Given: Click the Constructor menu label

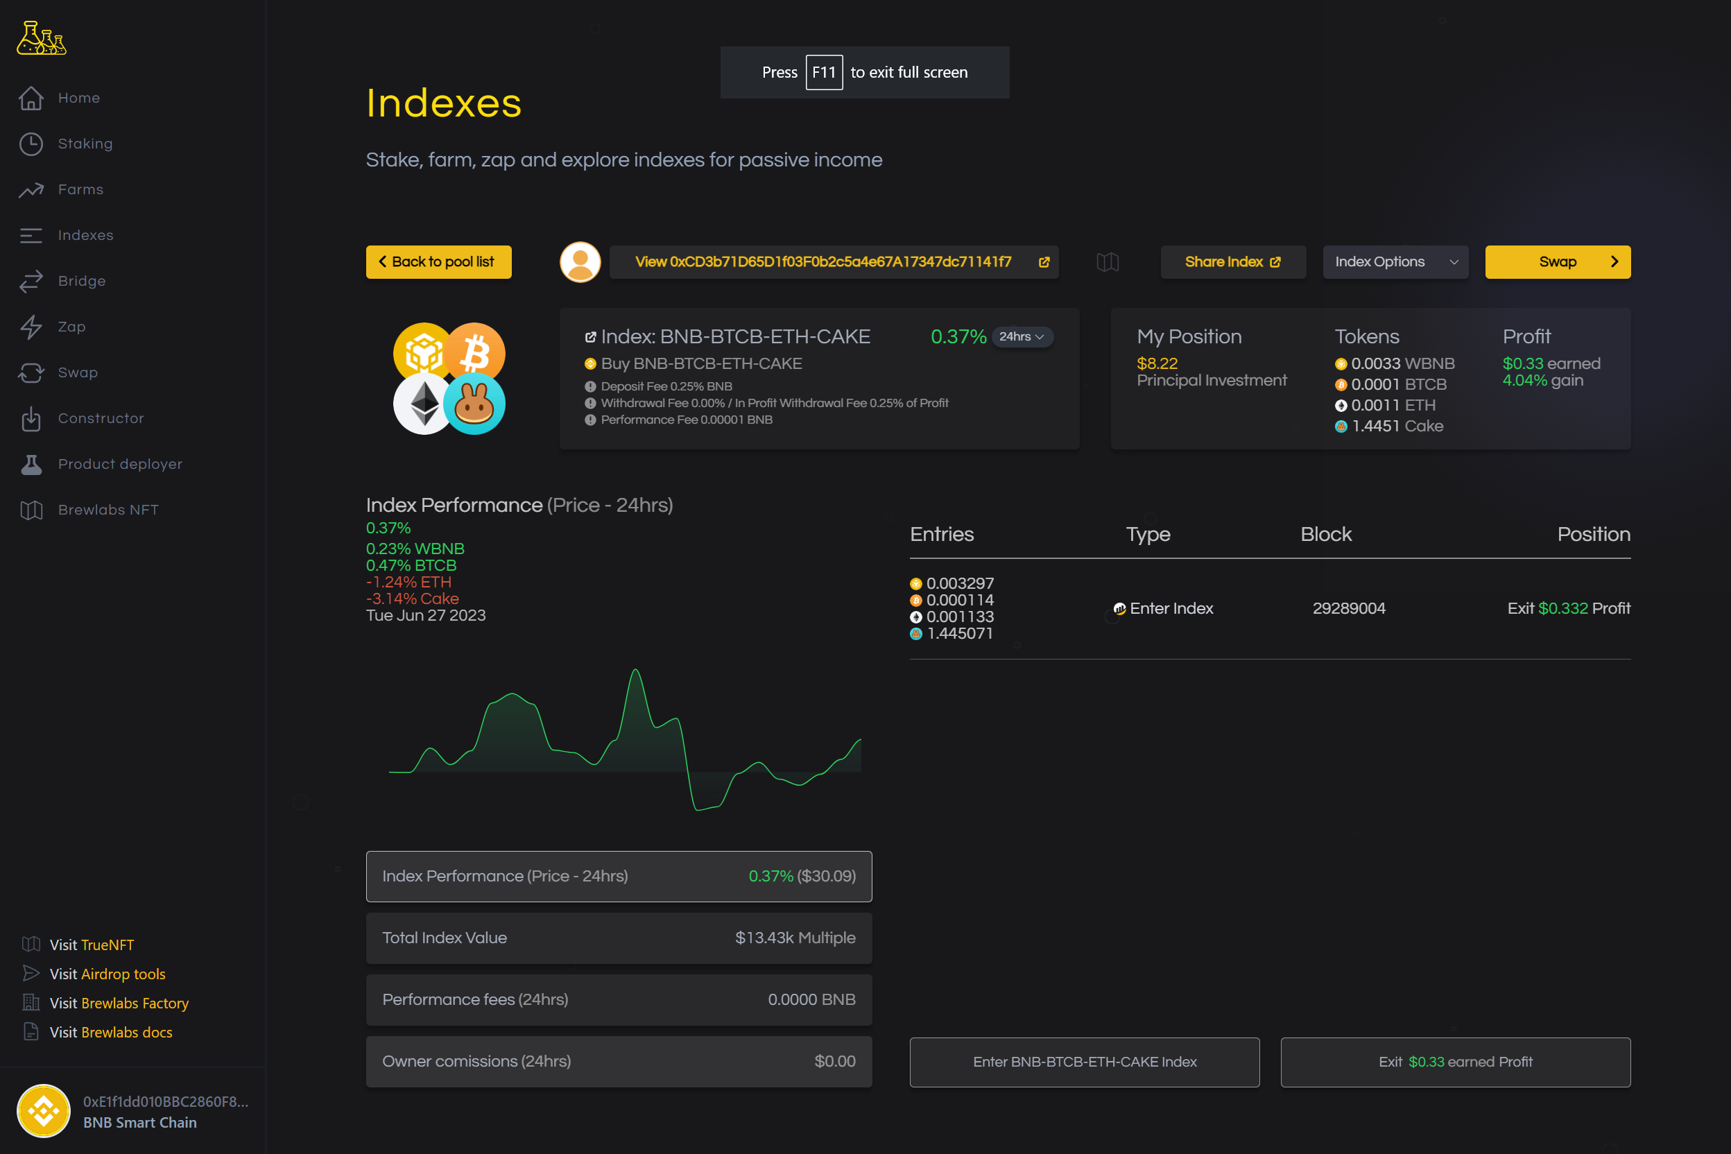Looking at the screenshot, I should coord(101,418).
